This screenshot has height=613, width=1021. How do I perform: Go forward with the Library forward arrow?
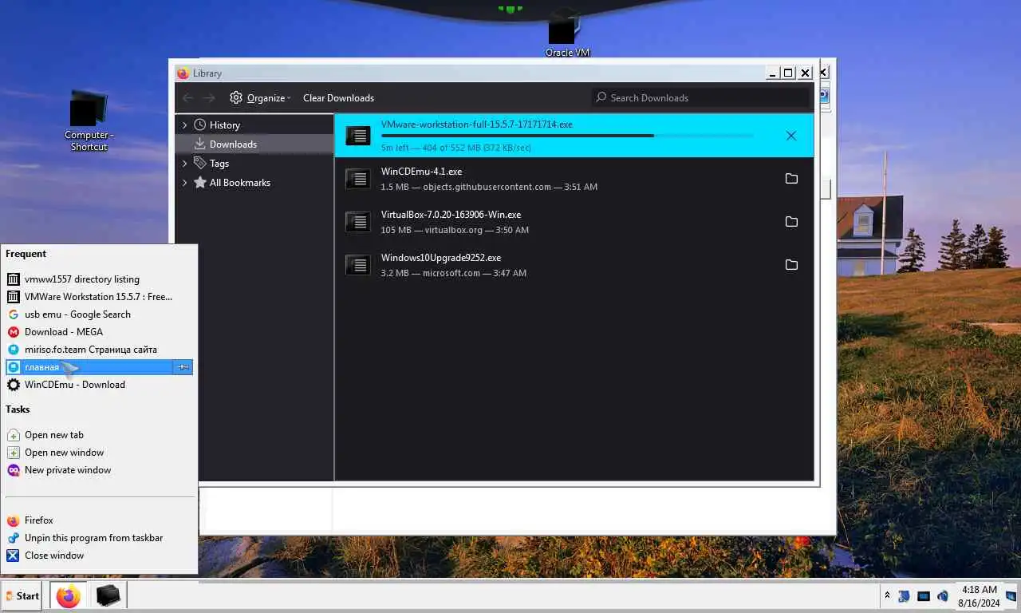(209, 98)
